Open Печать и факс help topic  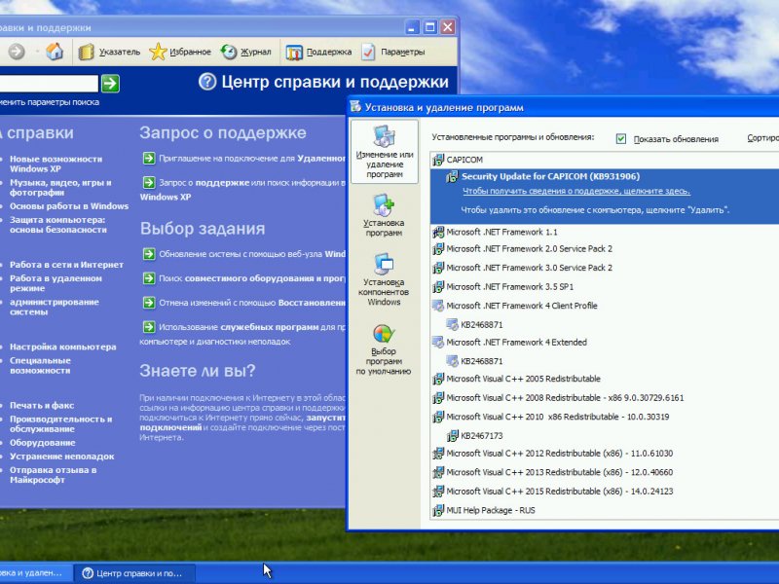[42, 405]
